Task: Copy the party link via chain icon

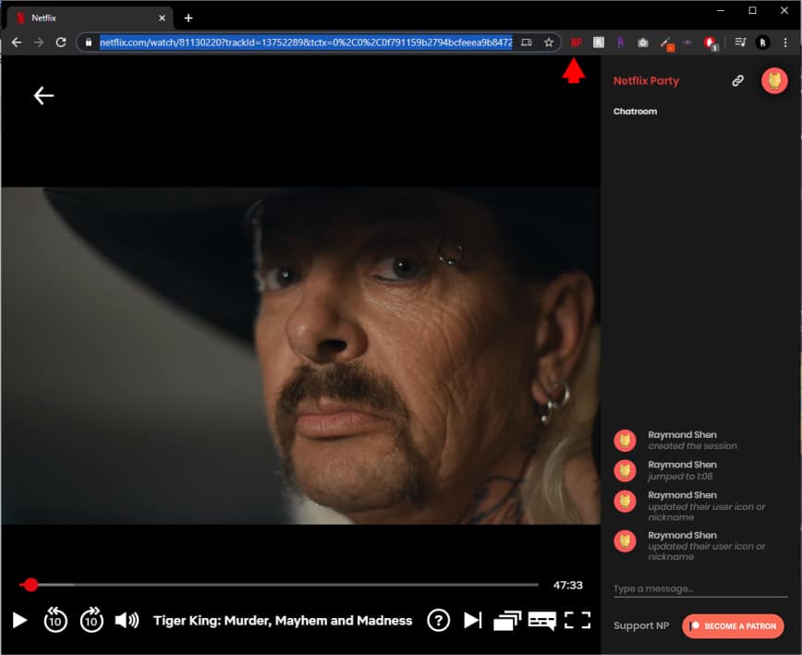Action: (x=737, y=81)
